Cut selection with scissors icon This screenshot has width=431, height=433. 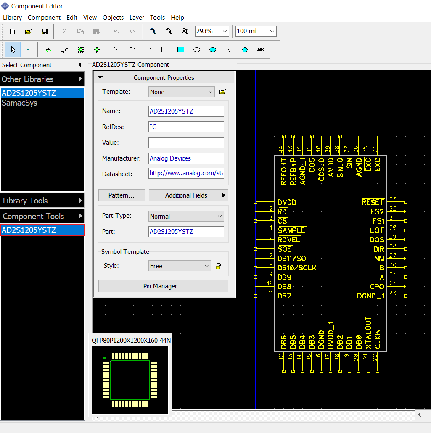[64, 32]
